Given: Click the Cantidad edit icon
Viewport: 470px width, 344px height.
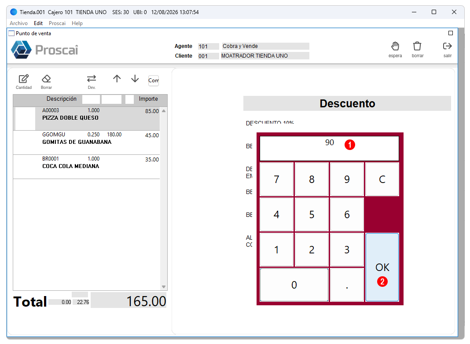Looking at the screenshot, I should (24, 79).
